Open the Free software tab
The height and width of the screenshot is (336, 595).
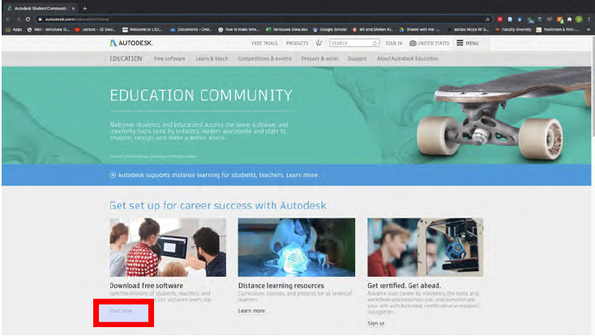click(x=169, y=58)
